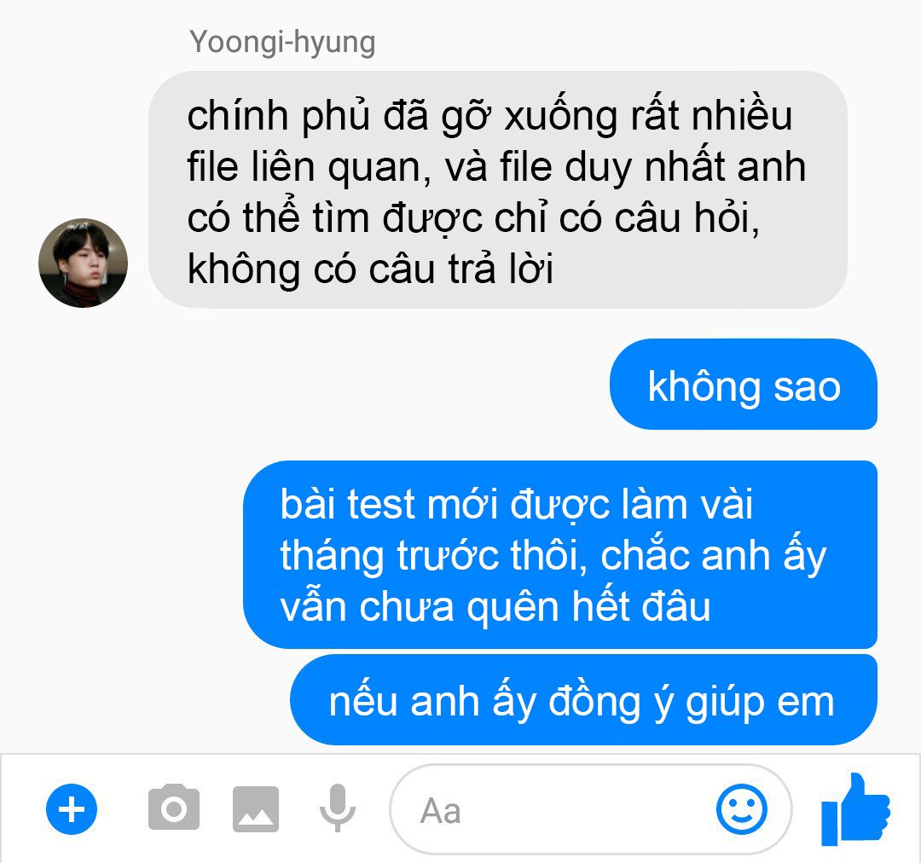
Task: Select the gray 'chính phủ đã gỡ xuống' message
Action: (497, 190)
